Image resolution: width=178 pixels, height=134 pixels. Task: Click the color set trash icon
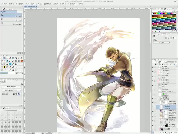click(x=177, y=31)
